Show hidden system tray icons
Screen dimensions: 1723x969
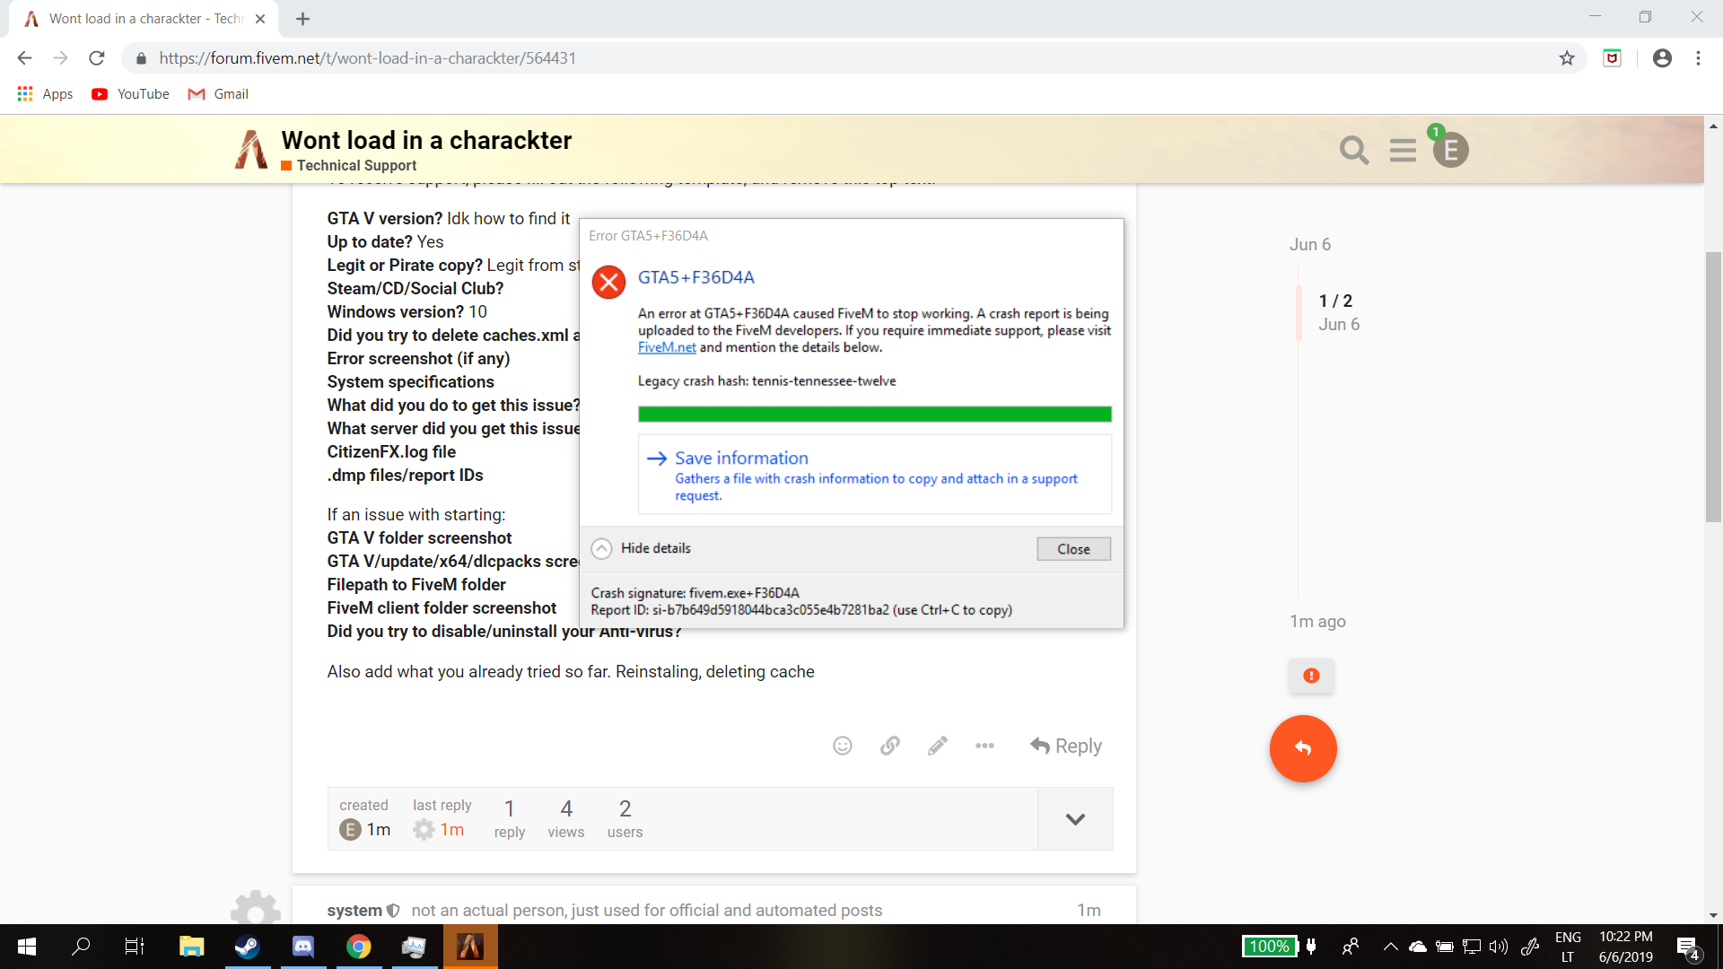coord(1390,947)
